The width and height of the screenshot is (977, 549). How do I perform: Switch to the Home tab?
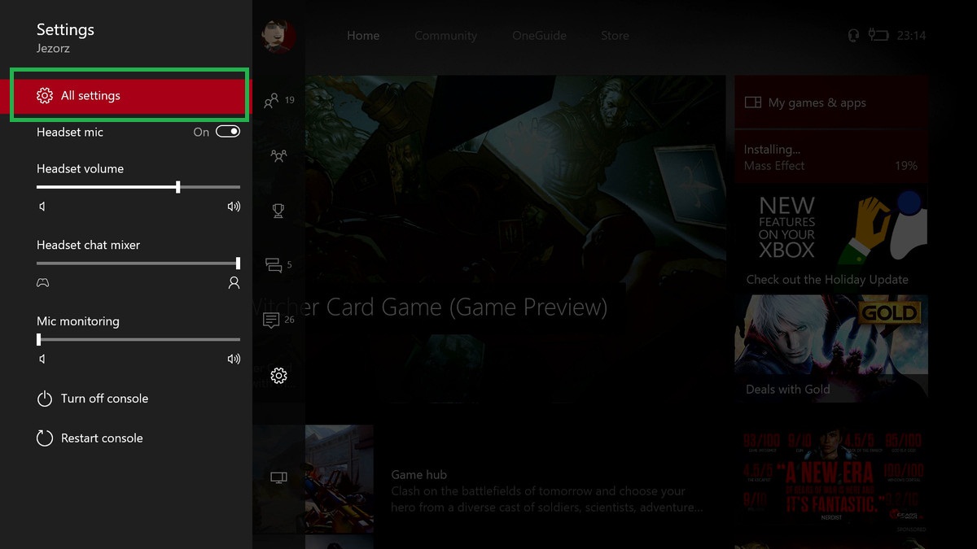(x=363, y=36)
